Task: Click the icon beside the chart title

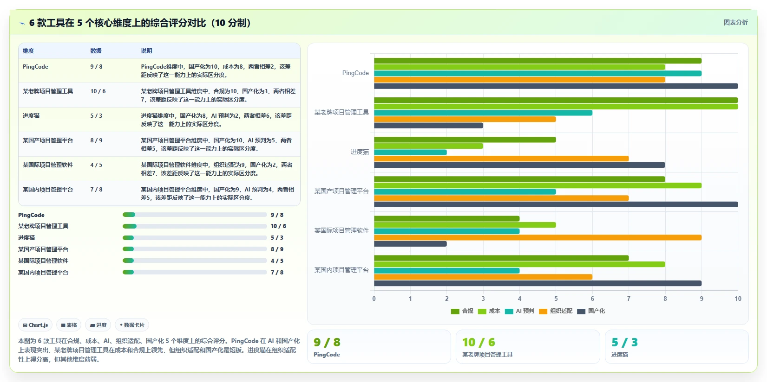Action: click(x=22, y=23)
